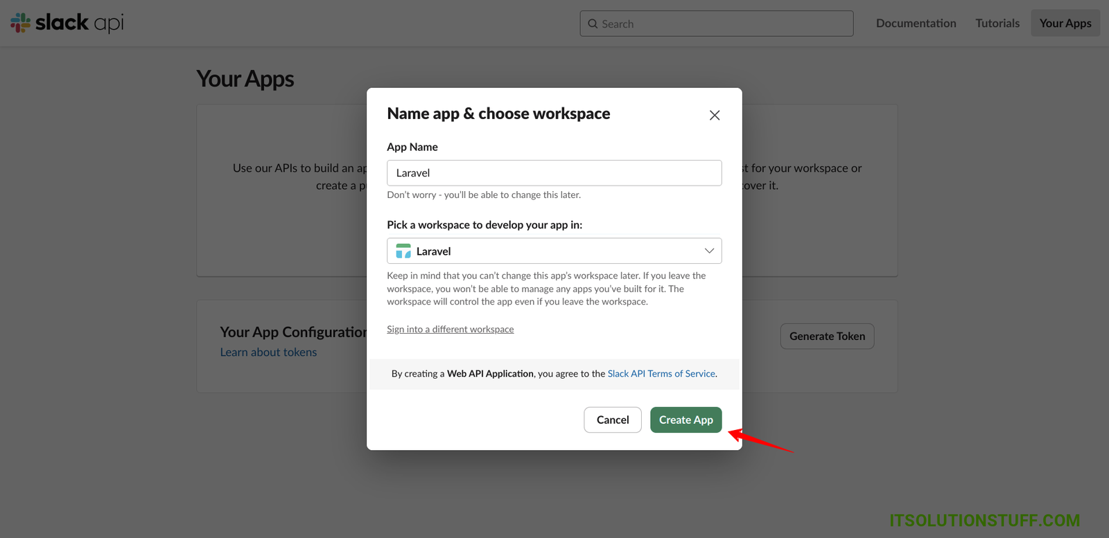Click the magnifier icon in search bar
This screenshot has width=1109, height=538.
click(593, 24)
